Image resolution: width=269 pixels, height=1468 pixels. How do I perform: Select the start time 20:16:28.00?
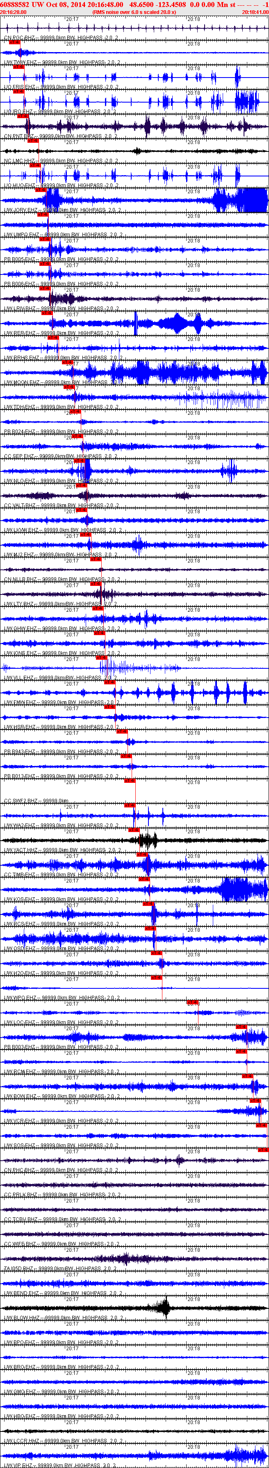(13, 11)
